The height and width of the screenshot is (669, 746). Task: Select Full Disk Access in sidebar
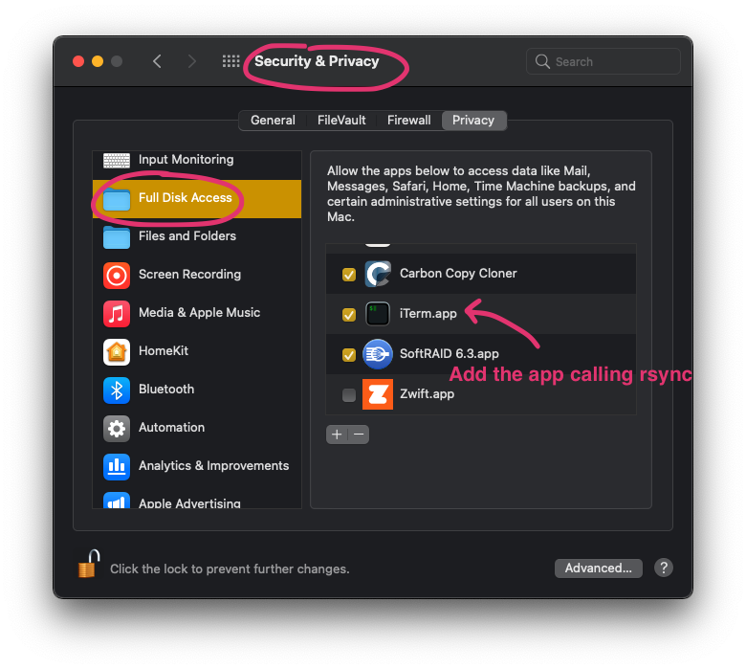(x=197, y=199)
